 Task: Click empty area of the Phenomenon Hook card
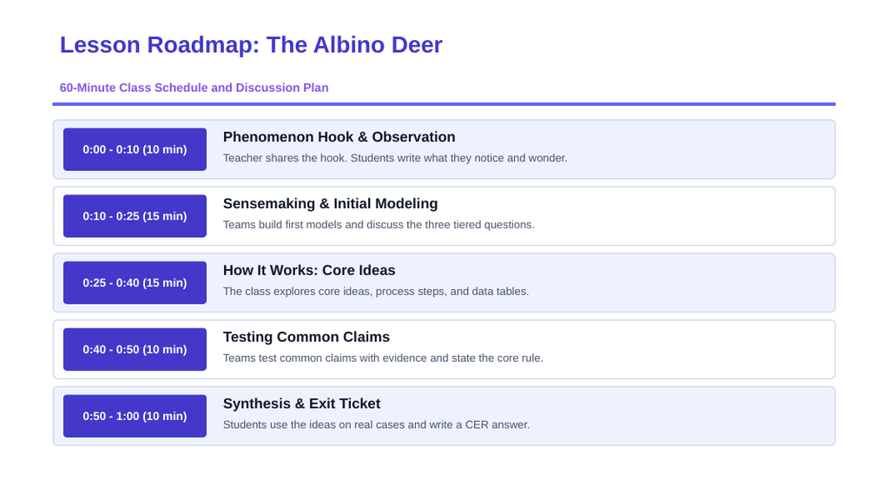point(697,149)
